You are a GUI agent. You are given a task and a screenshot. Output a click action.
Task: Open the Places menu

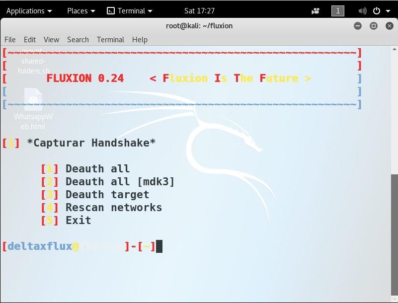tap(81, 11)
